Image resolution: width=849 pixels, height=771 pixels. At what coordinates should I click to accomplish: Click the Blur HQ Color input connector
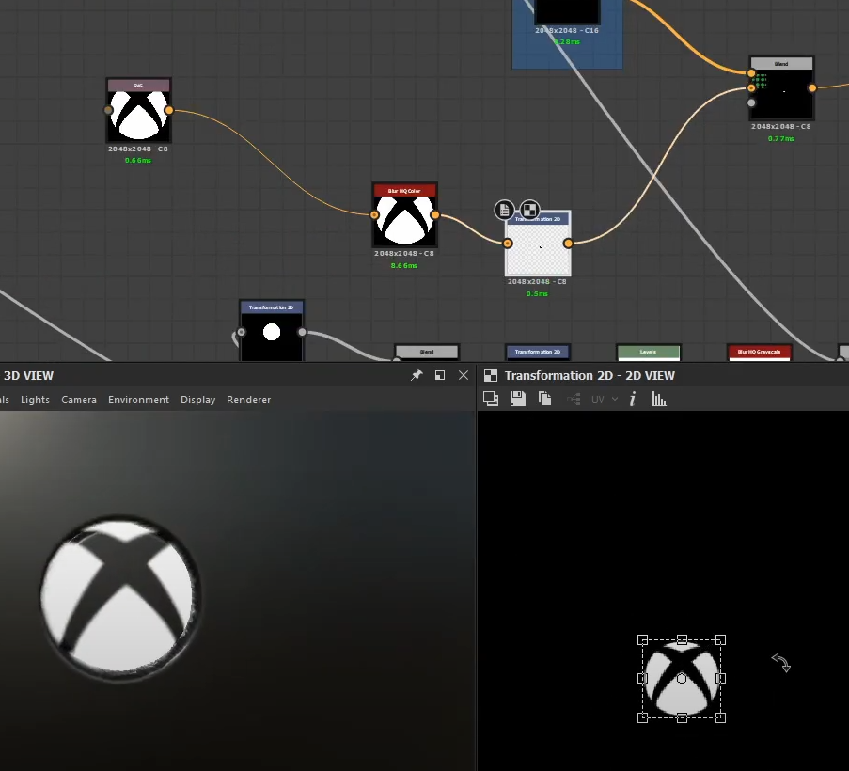(x=374, y=215)
